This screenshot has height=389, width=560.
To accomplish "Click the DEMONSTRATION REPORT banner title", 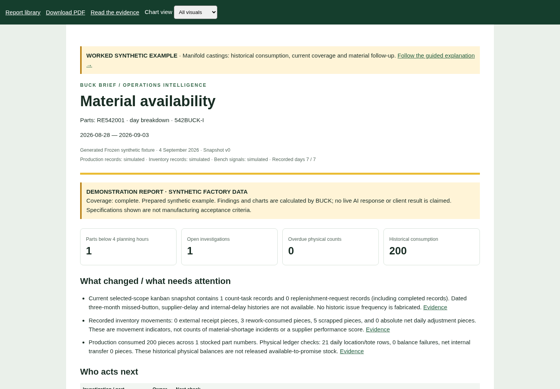I will (x=167, y=192).
